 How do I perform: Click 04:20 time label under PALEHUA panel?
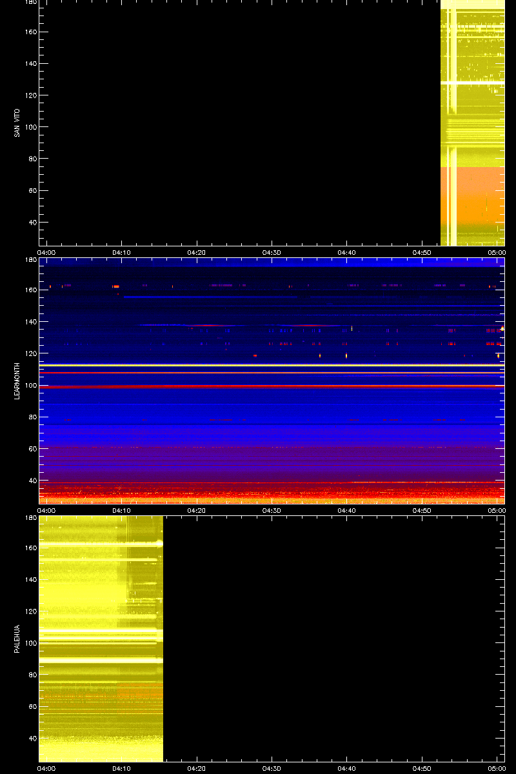click(197, 768)
